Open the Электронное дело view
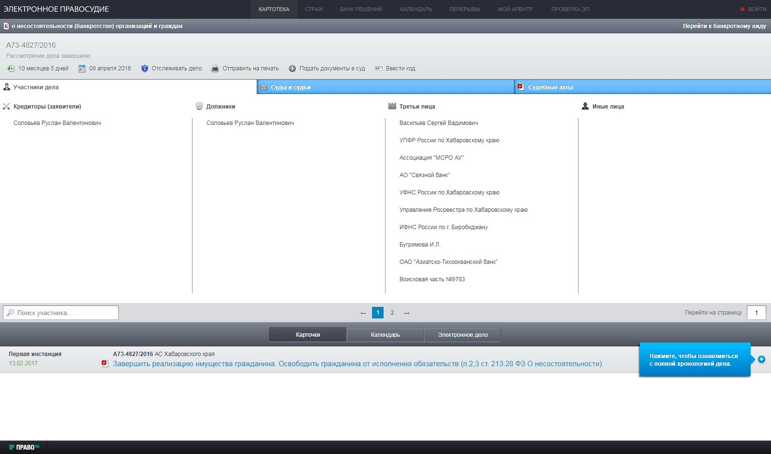This screenshot has height=454, width=771. click(462, 334)
